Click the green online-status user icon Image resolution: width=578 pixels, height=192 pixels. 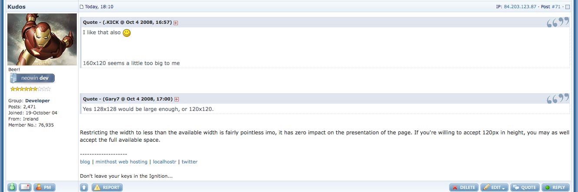[x=12, y=187]
